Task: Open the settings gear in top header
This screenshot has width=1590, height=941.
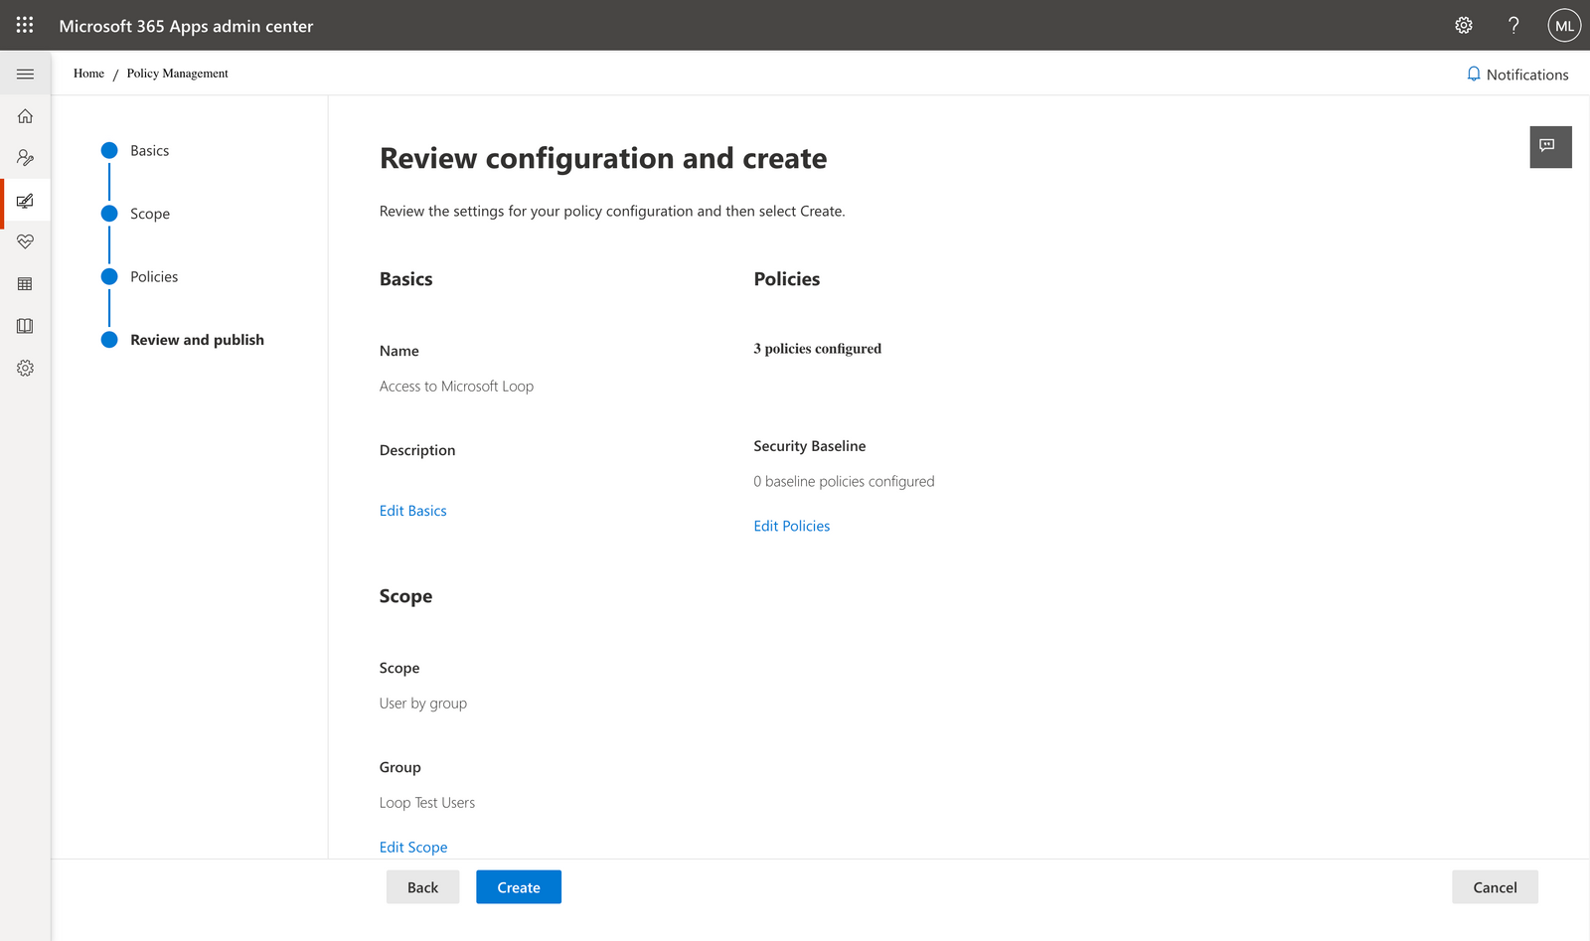Action: 1464,26
